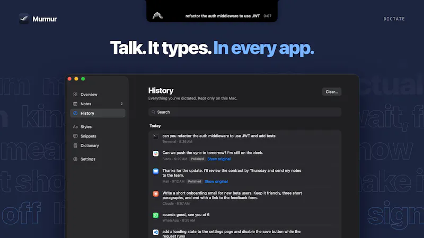Click the search magnifier icon
The width and height of the screenshot is (424, 238).
(x=153, y=112)
